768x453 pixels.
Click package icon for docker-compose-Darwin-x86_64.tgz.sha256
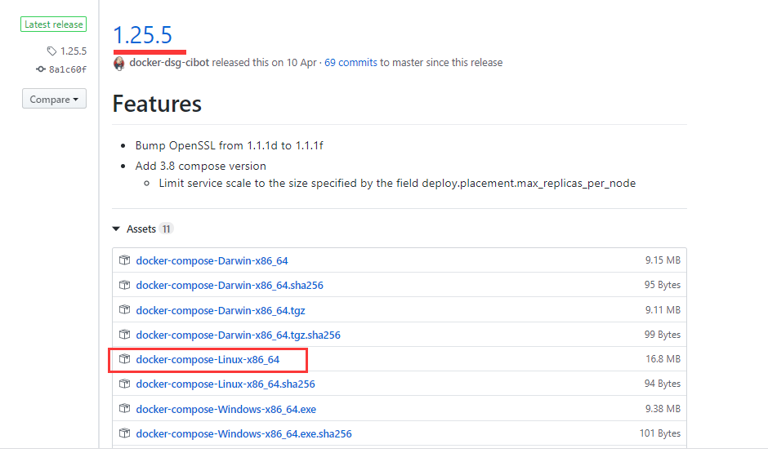click(x=124, y=335)
